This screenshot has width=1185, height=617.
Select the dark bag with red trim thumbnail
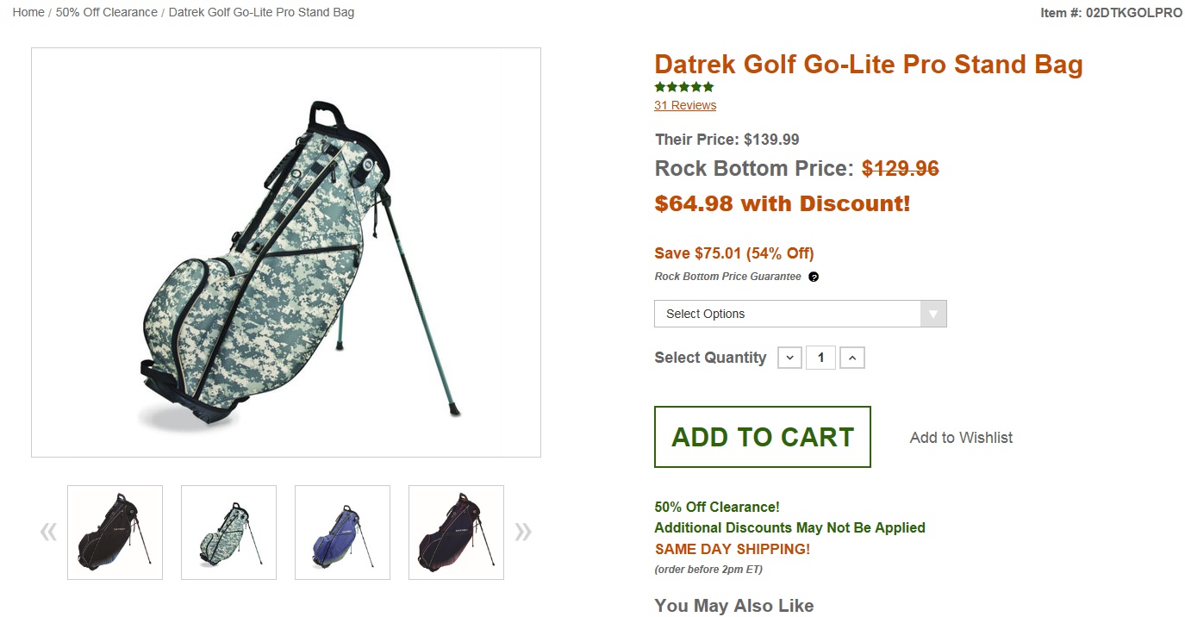(x=456, y=533)
